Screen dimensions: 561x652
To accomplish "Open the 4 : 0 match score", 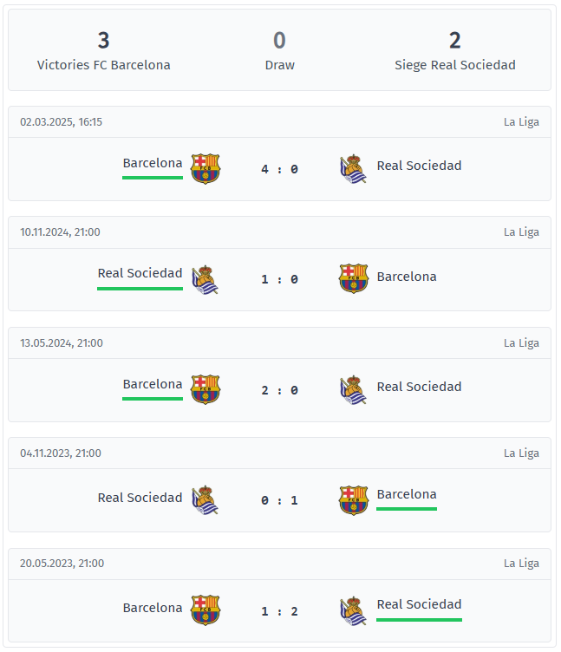I will (279, 169).
